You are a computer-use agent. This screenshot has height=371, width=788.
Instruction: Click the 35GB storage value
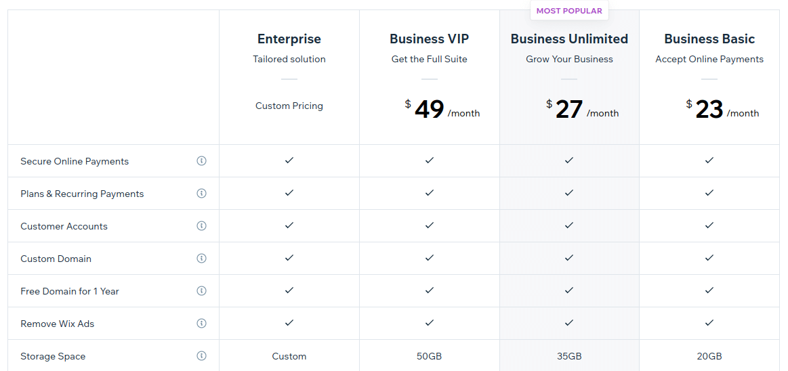pos(569,356)
